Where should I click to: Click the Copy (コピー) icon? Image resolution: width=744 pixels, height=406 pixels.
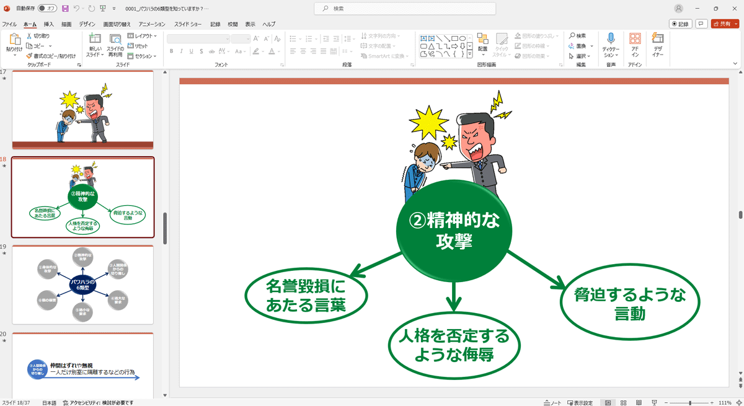[29, 46]
